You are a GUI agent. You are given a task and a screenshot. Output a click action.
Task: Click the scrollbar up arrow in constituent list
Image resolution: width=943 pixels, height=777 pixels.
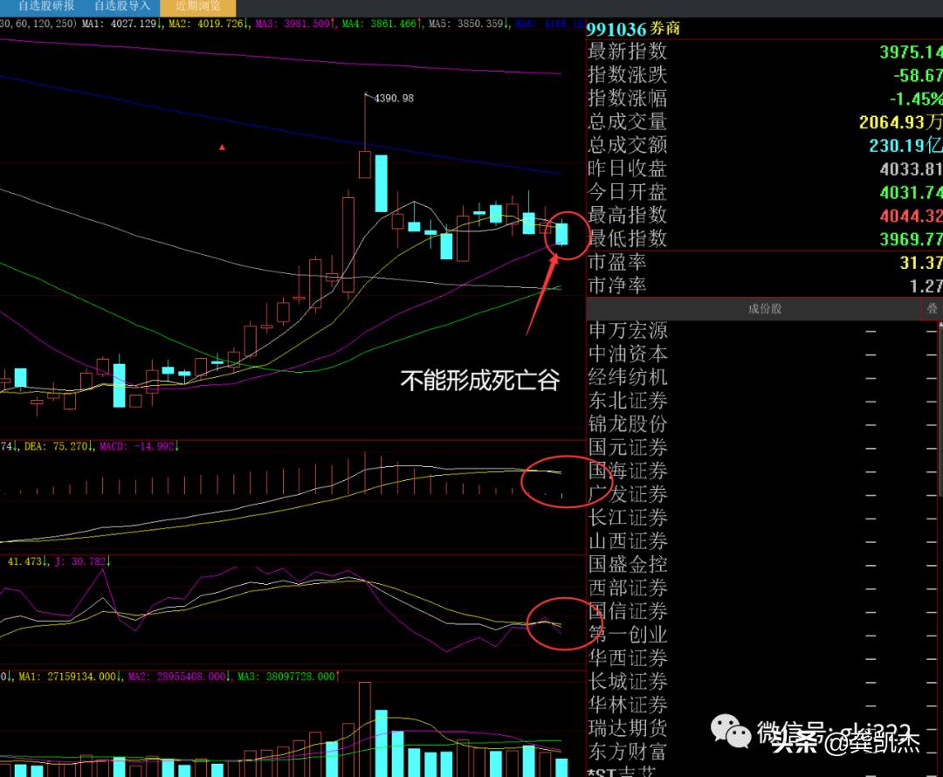point(940,326)
